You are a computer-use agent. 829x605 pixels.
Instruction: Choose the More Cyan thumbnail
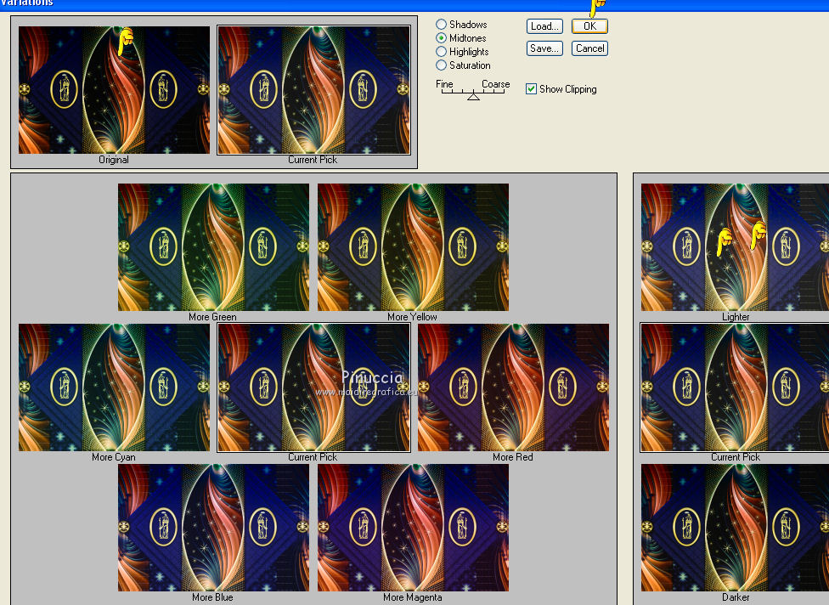coord(114,387)
